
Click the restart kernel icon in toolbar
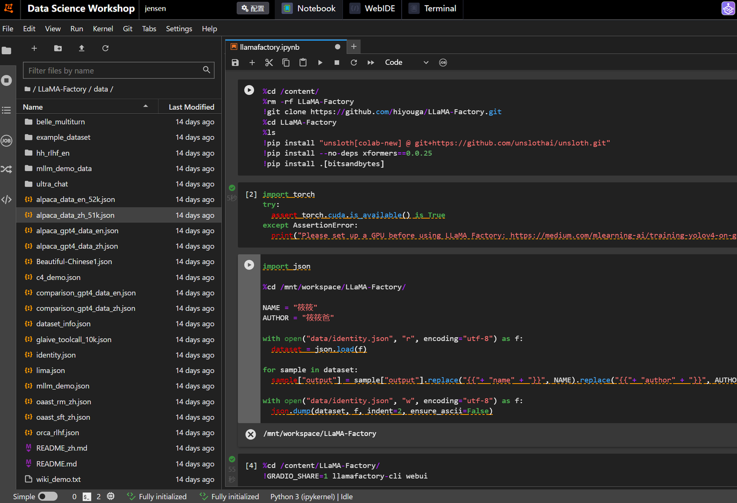(x=354, y=62)
